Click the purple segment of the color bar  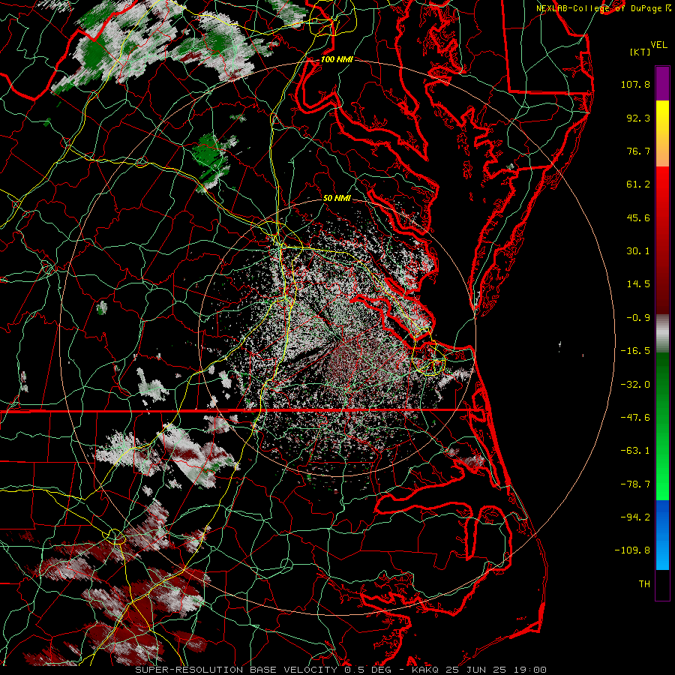click(662, 83)
